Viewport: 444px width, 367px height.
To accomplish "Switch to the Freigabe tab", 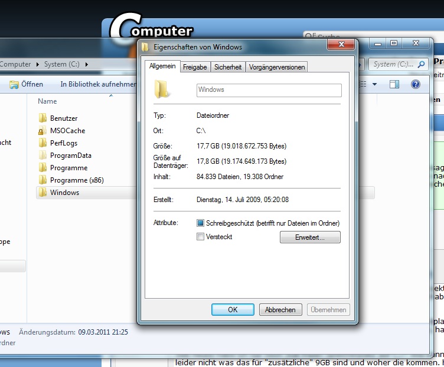I will point(195,67).
